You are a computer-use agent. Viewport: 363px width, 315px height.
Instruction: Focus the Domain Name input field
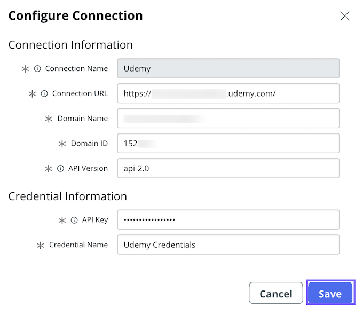click(x=228, y=119)
